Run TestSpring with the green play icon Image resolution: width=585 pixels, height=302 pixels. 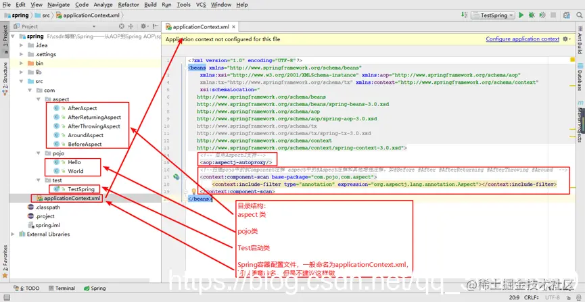pyautogui.click(x=521, y=16)
